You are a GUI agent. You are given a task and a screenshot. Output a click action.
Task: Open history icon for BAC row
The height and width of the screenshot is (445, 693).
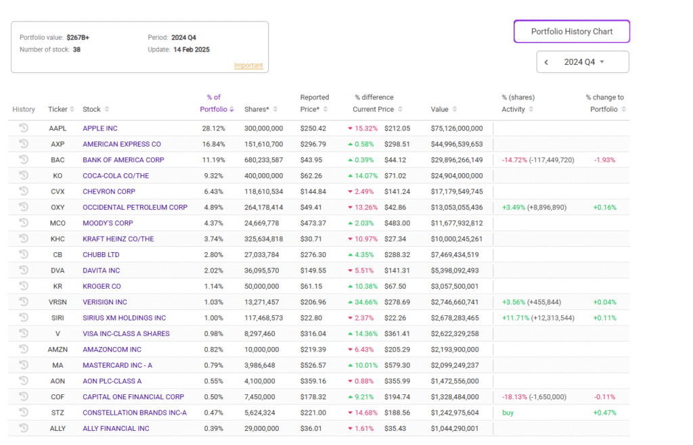pyautogui.click(x=24, y=160)
